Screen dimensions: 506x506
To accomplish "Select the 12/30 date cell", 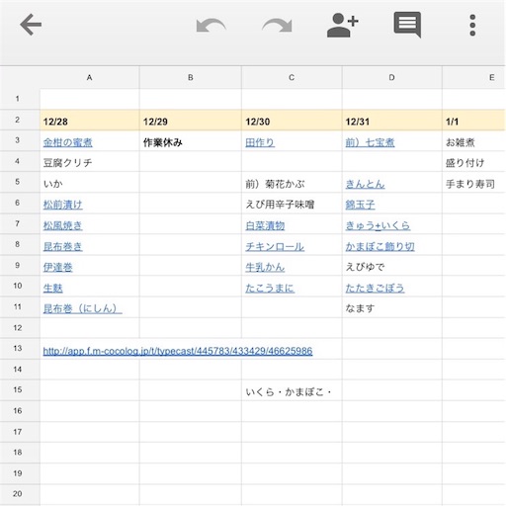I will tap(292, 121).
